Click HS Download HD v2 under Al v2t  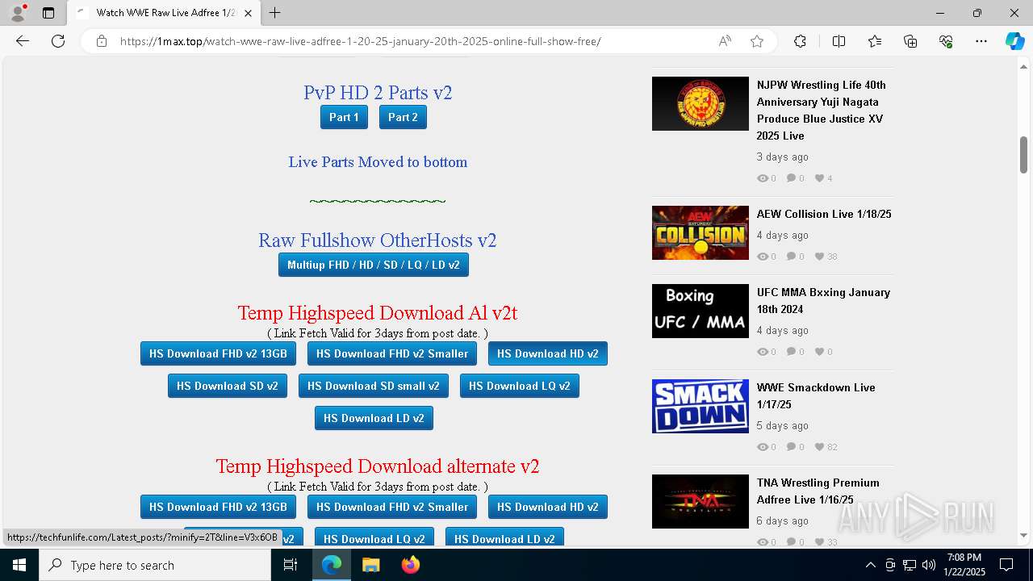(548, 353)
